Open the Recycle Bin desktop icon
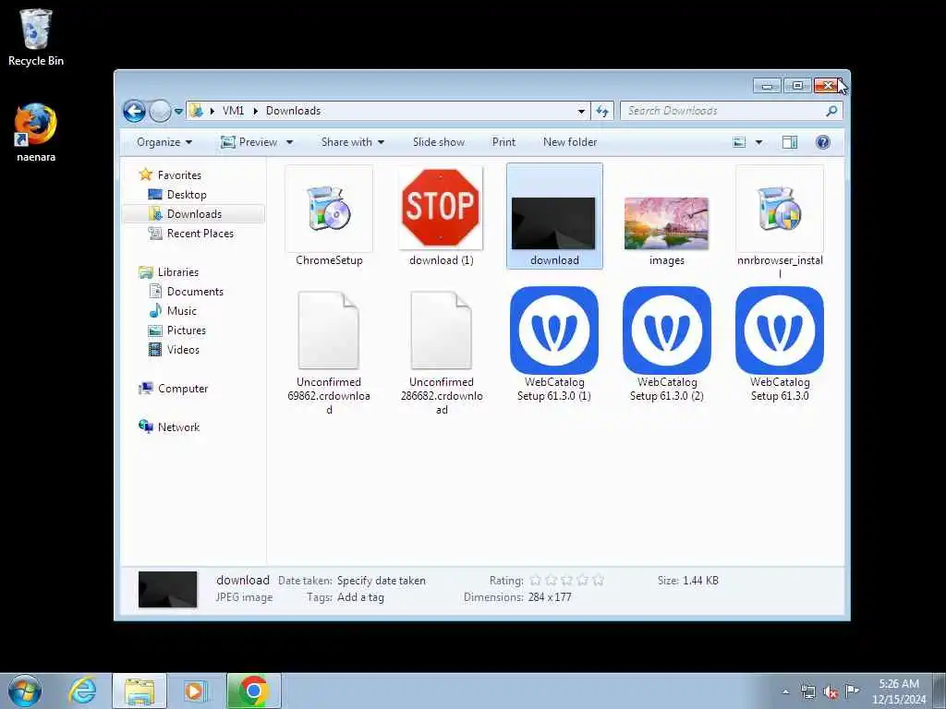Screen dimensions: 946x709 point(36,37)
